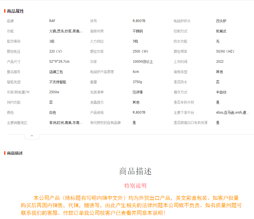
Task: Click the 产品尺寸 value 52*9*29.7cm
Action: click(59, 62)
